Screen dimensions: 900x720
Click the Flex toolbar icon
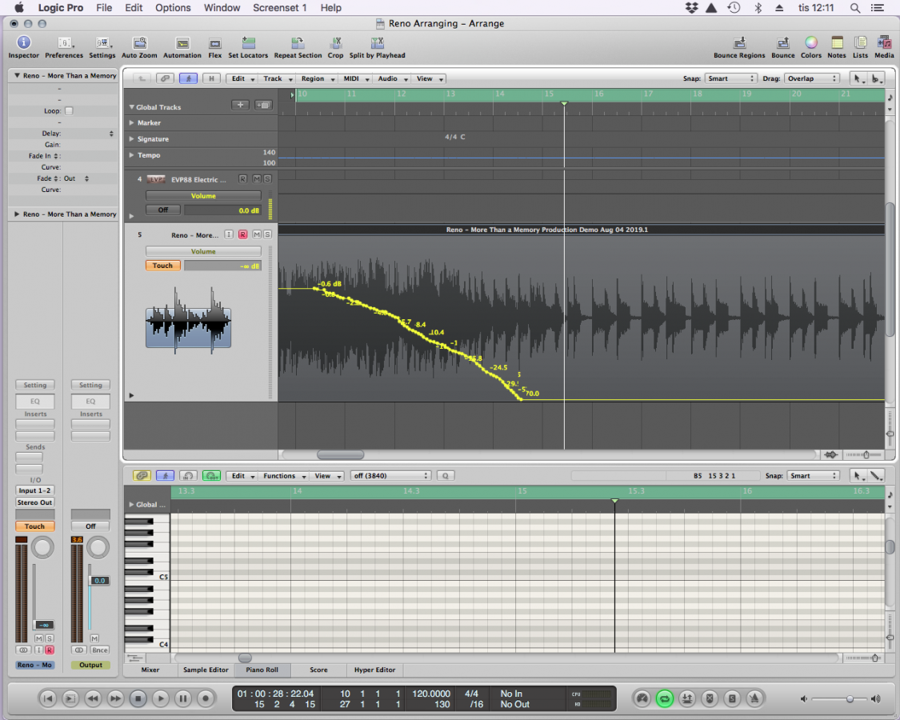tap(214, 43)
